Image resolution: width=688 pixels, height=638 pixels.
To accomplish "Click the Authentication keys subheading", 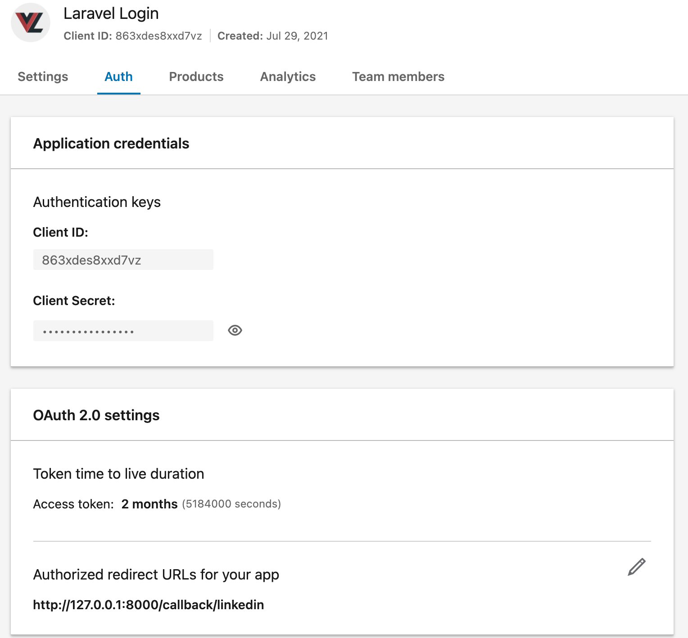I will point(97,202).
